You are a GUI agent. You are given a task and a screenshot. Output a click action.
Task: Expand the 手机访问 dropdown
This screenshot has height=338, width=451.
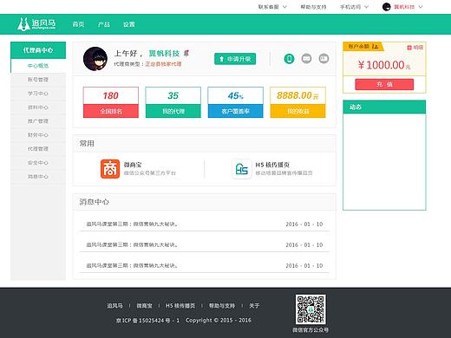point(354,7)
